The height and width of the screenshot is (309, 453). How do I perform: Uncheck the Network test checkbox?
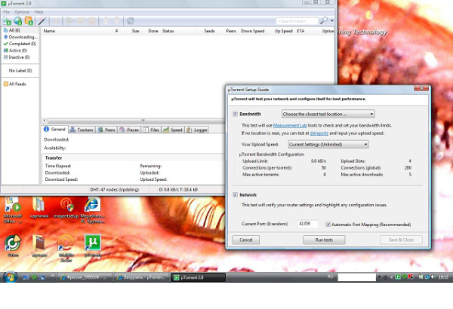pyautogui.click(x=234, y=194)
